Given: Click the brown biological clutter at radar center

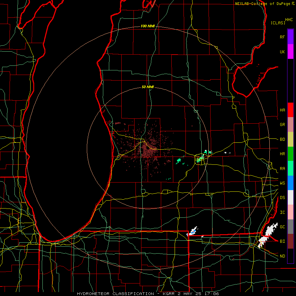Looking at the screenshot, I should click(x=148, y=150).
